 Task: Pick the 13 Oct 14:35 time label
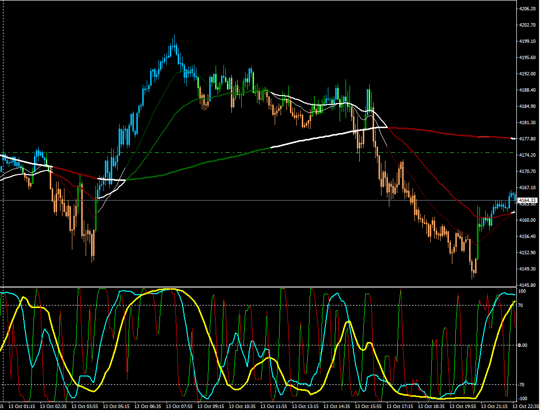click(x=337, y=407)
